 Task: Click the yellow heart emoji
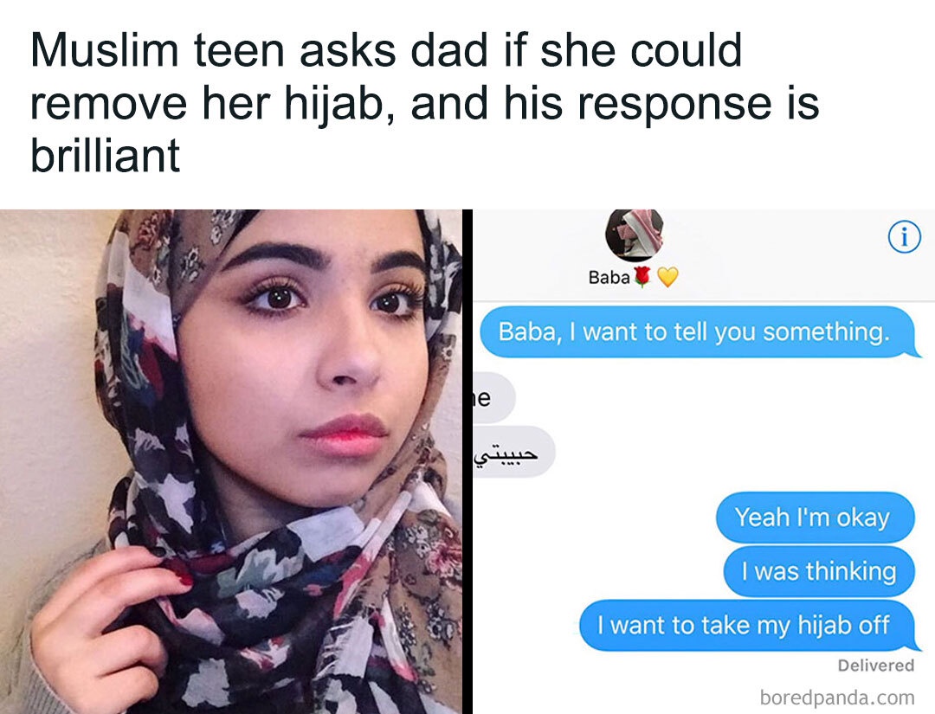667,277
